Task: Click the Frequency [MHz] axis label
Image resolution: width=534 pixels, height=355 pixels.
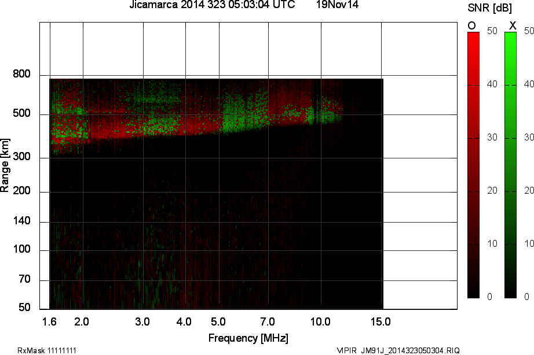Action: tap(248, 338)
